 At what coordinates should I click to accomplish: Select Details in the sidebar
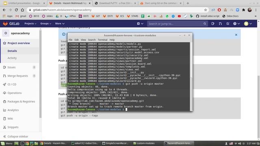tap(12, 51)
